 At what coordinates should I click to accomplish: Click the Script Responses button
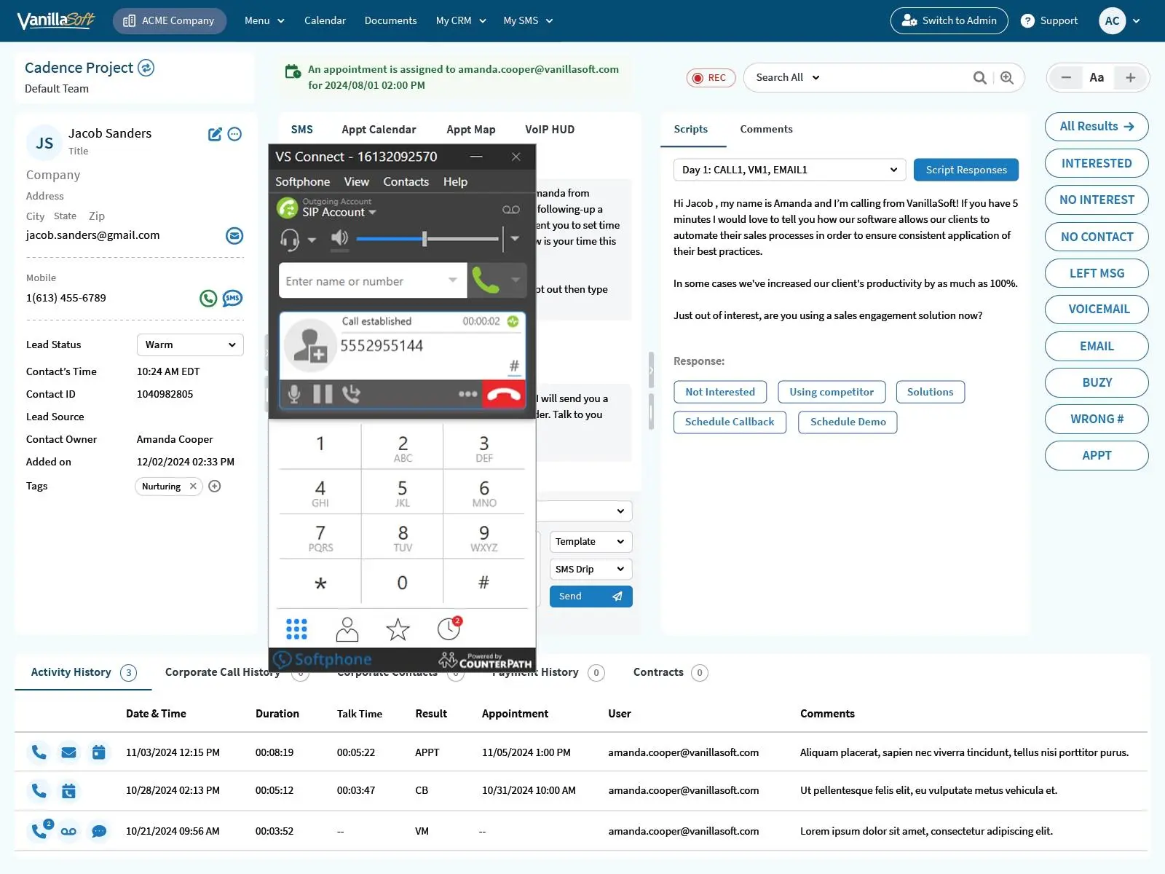(966, 170)
